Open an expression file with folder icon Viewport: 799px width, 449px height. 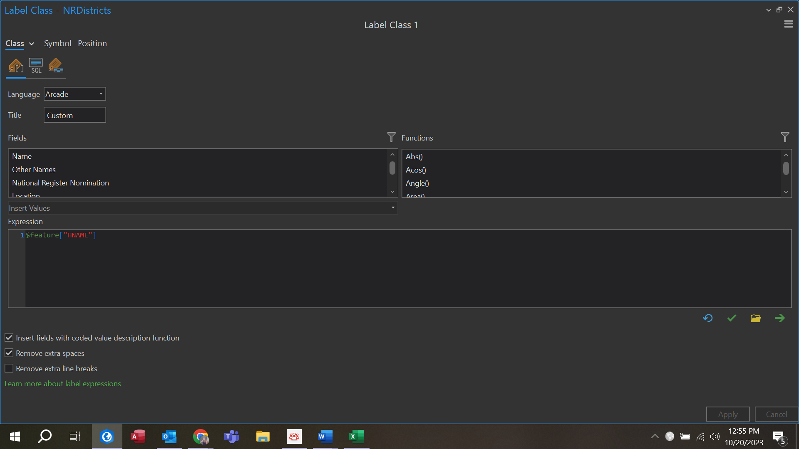point(756,318)
